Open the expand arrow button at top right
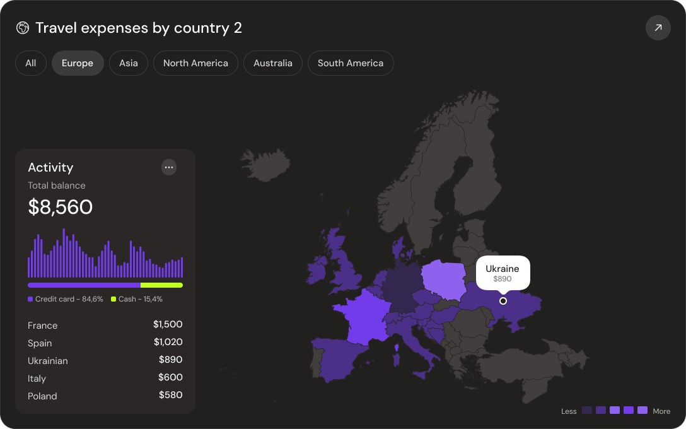Viewport: 686px width, 429px height. tap(658, 28)
